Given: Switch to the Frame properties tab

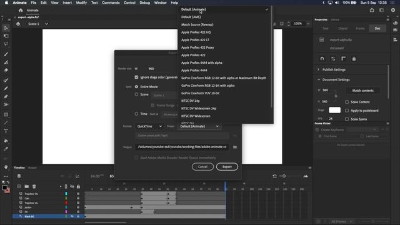Looking at the screenshot, I should click(360, 28).
